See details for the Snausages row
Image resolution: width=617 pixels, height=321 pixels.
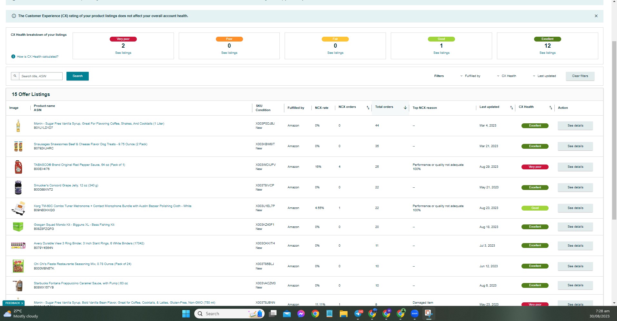click(x=575, y=146)
